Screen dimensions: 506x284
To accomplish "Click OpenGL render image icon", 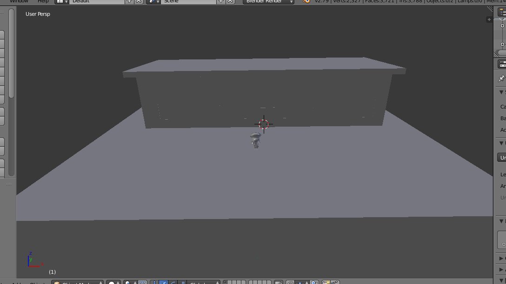I will (326, 283).
